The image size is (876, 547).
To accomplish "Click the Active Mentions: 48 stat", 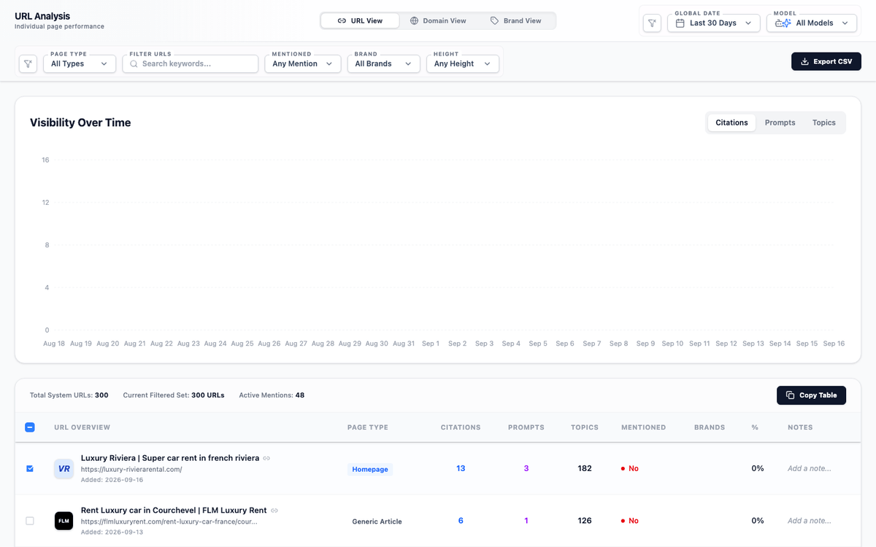I will point(272,395).
